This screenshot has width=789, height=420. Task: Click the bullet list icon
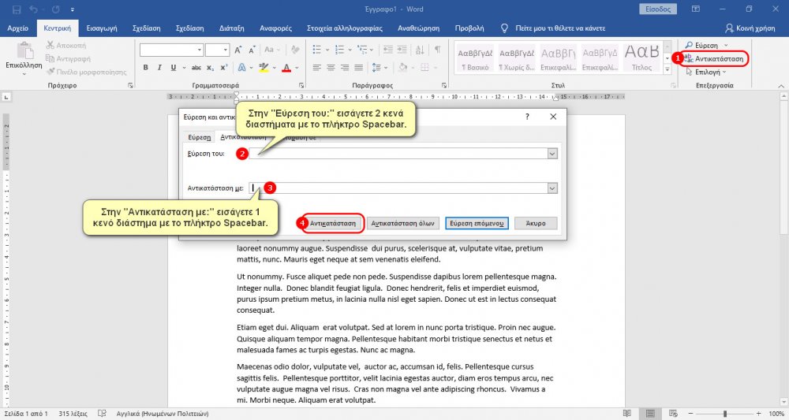click(x=316, y=50)
